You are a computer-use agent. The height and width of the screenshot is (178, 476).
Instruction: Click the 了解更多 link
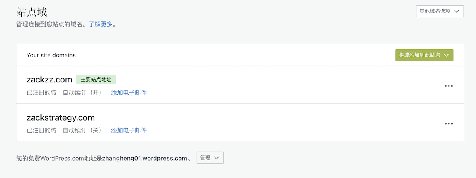pos(100,24)
